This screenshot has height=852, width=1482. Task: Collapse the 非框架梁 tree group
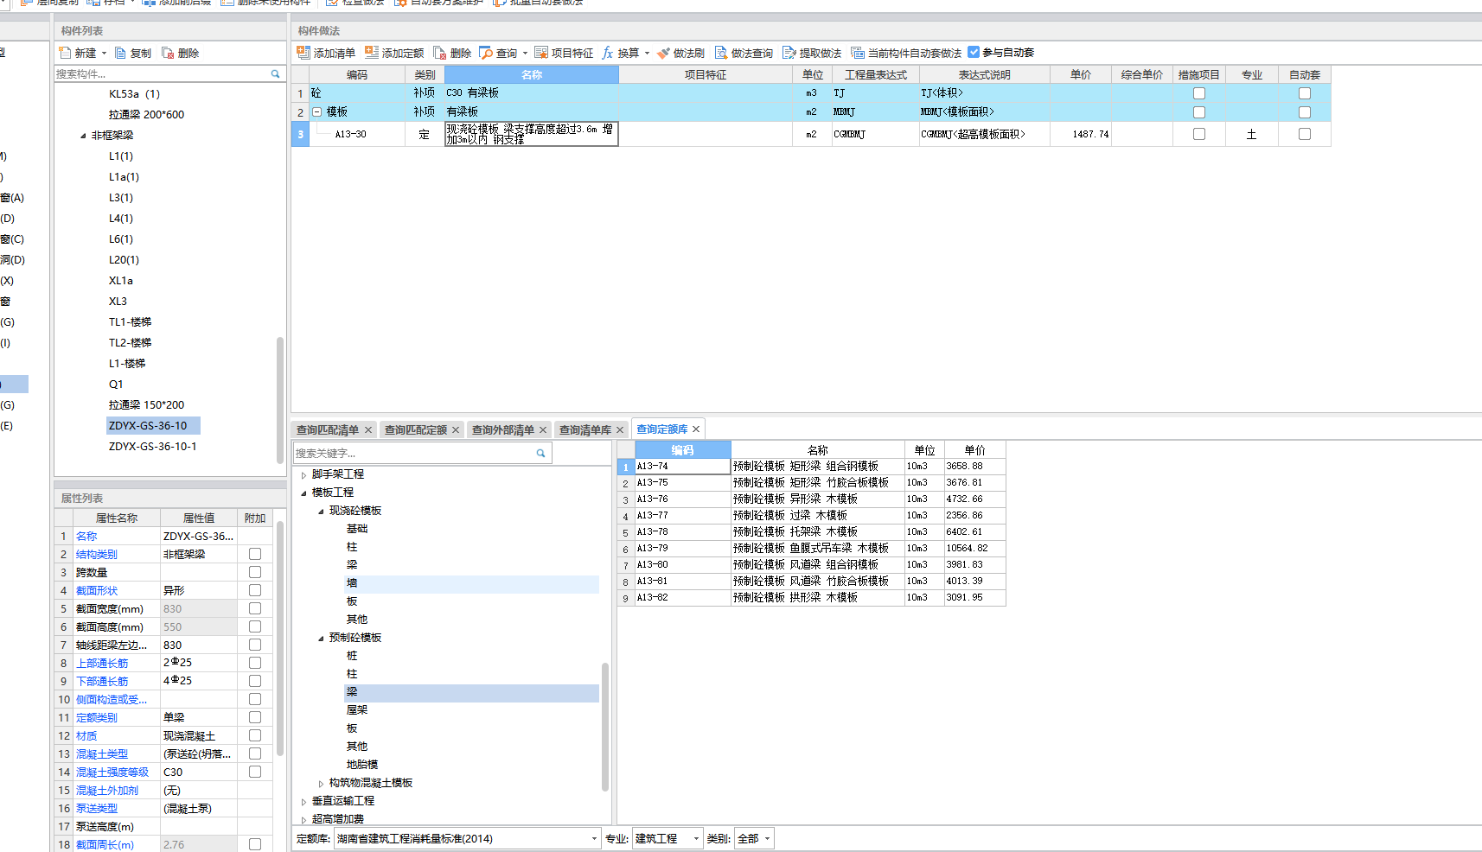[x=83, y=136]
